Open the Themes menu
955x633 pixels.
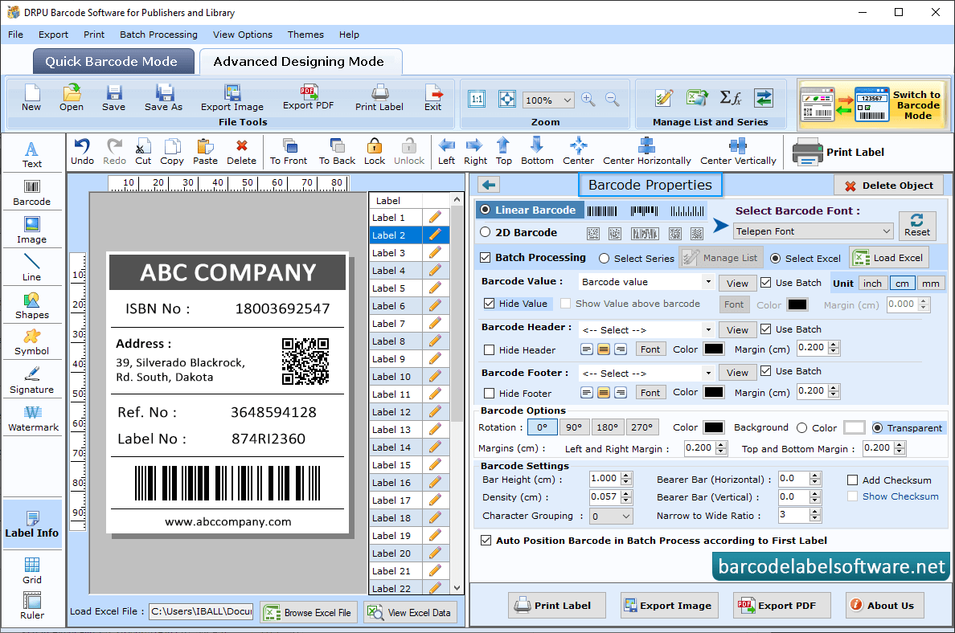pos(305,35)
